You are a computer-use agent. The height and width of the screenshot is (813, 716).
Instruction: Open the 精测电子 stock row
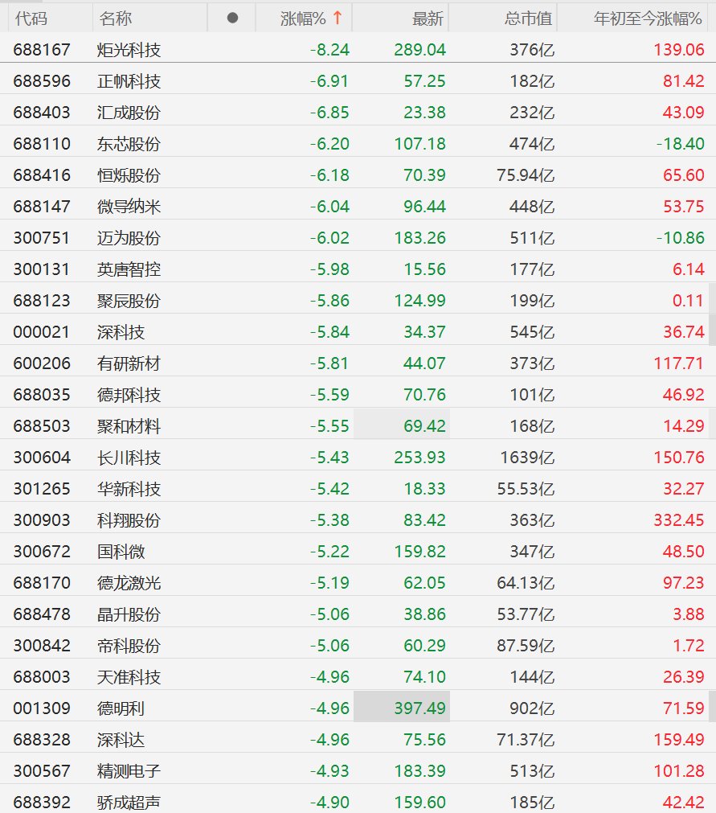click(358, 770)
